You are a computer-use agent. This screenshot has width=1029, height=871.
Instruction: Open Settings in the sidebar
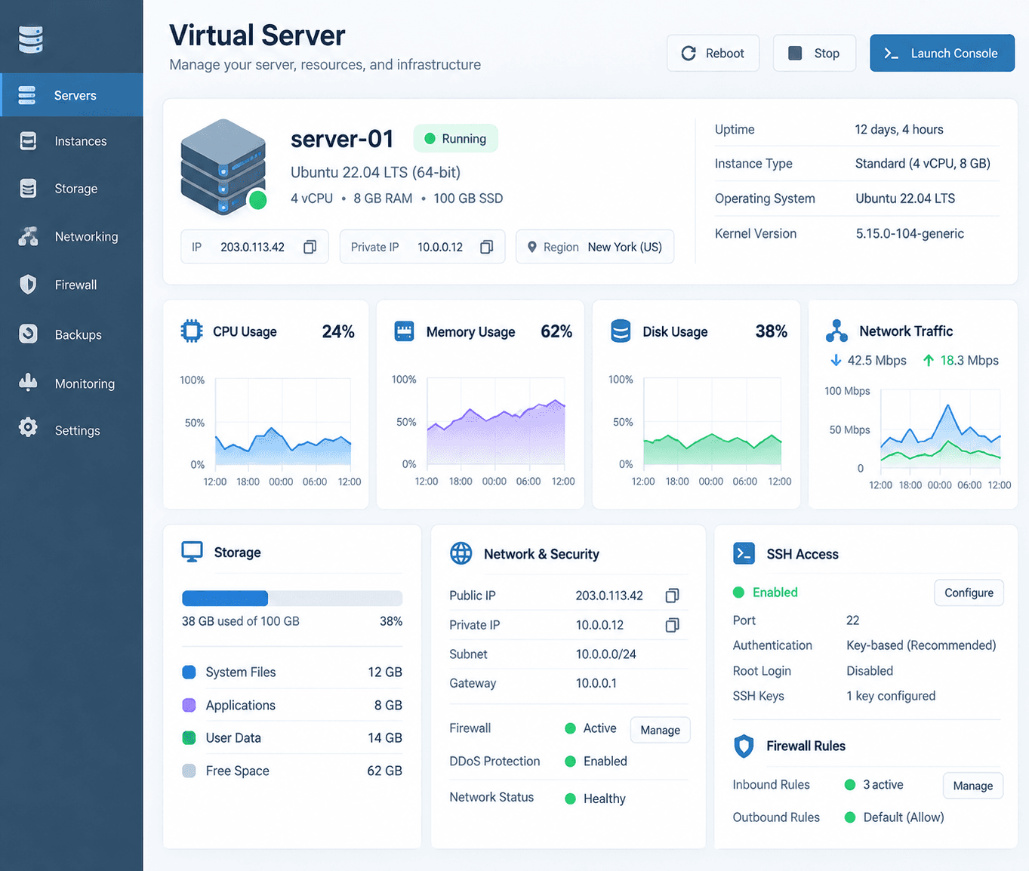(x=72, y=430)
